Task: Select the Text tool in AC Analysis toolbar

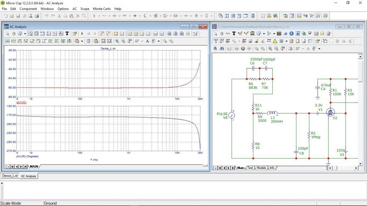Action: 67,33
